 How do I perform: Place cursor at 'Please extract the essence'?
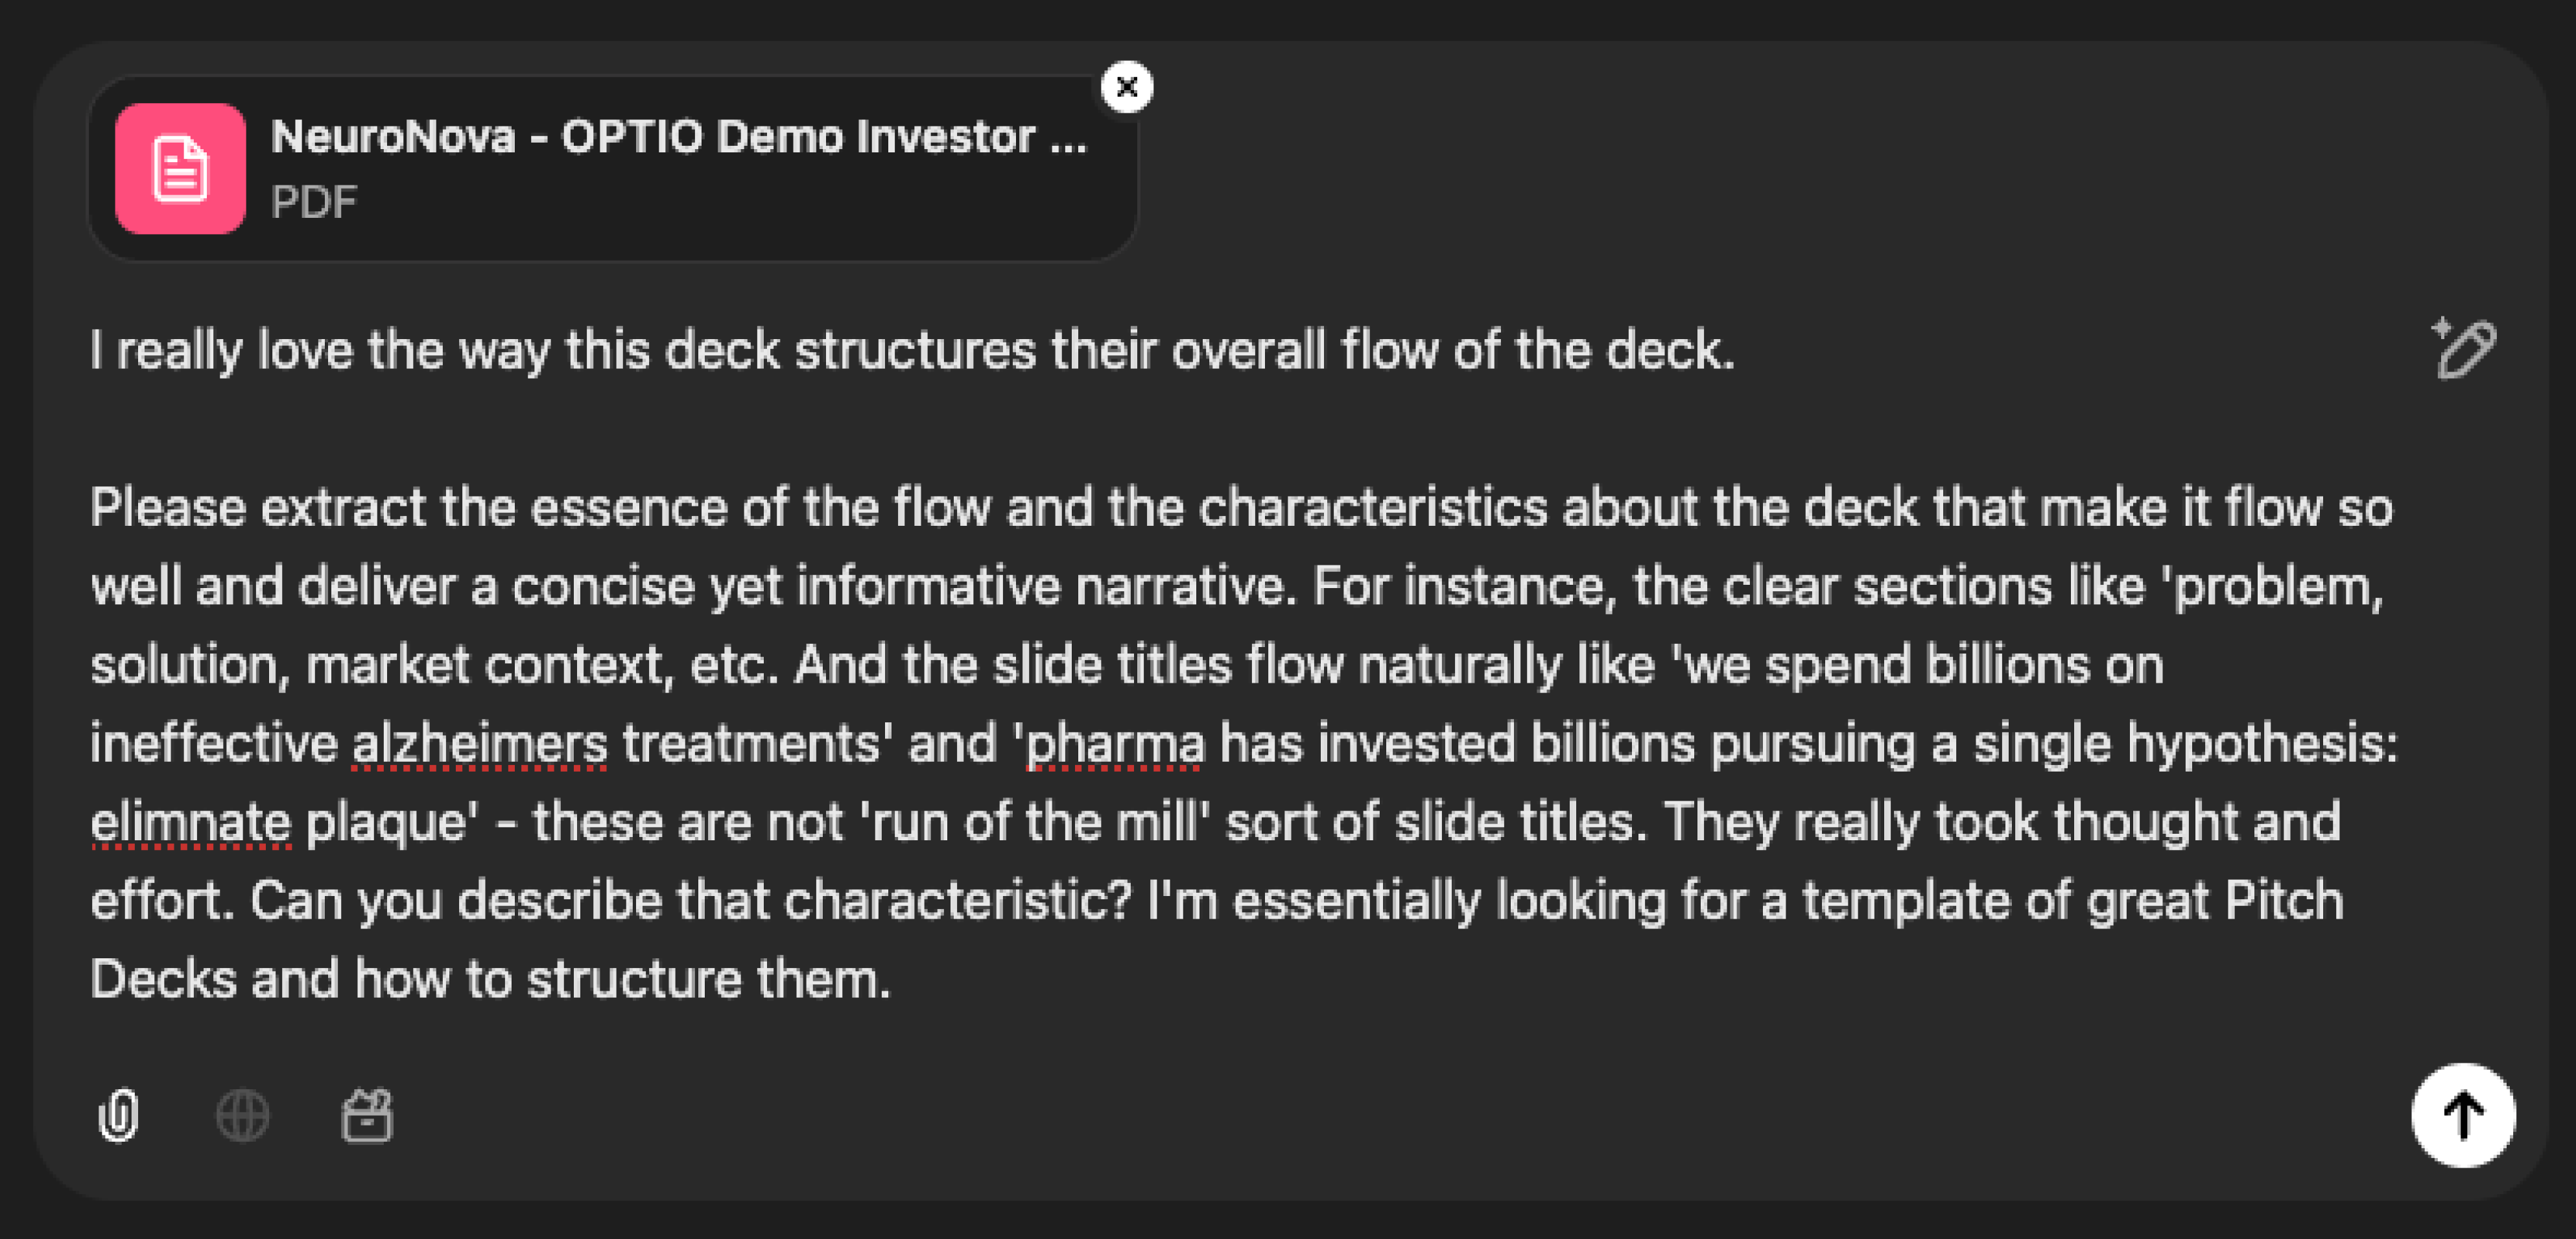click(x=92, y=507)
